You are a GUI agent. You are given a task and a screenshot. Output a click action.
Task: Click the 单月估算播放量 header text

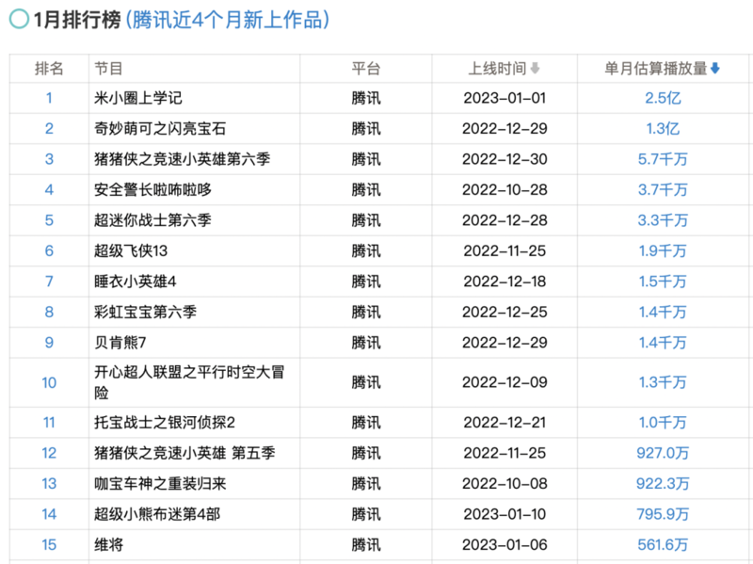click(x=655, y=69)
